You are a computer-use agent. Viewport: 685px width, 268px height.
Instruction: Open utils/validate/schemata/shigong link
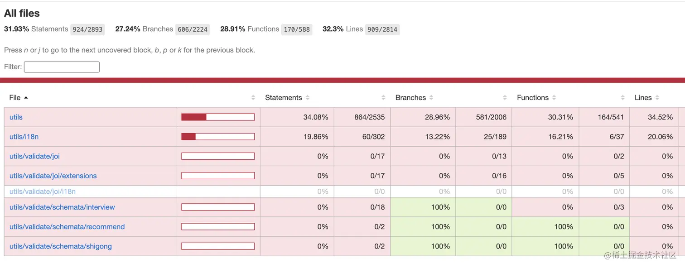[61, 246]
